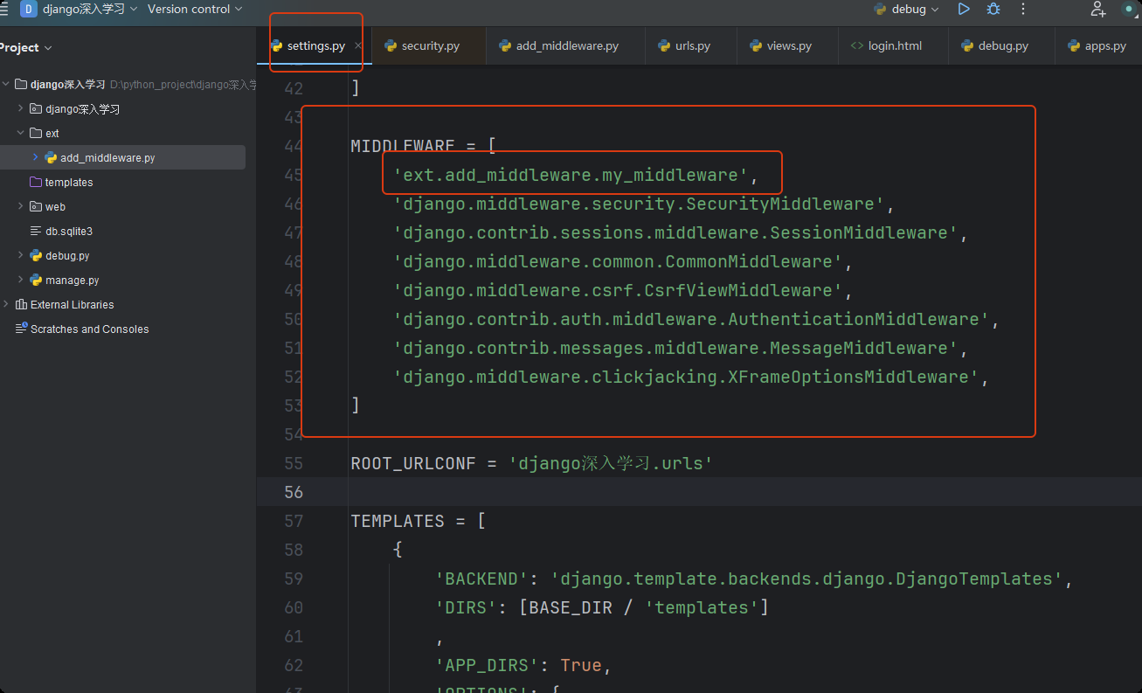Click line number 56 in the gutter
Screen dimensions: 1142x693
coord(294,492)
